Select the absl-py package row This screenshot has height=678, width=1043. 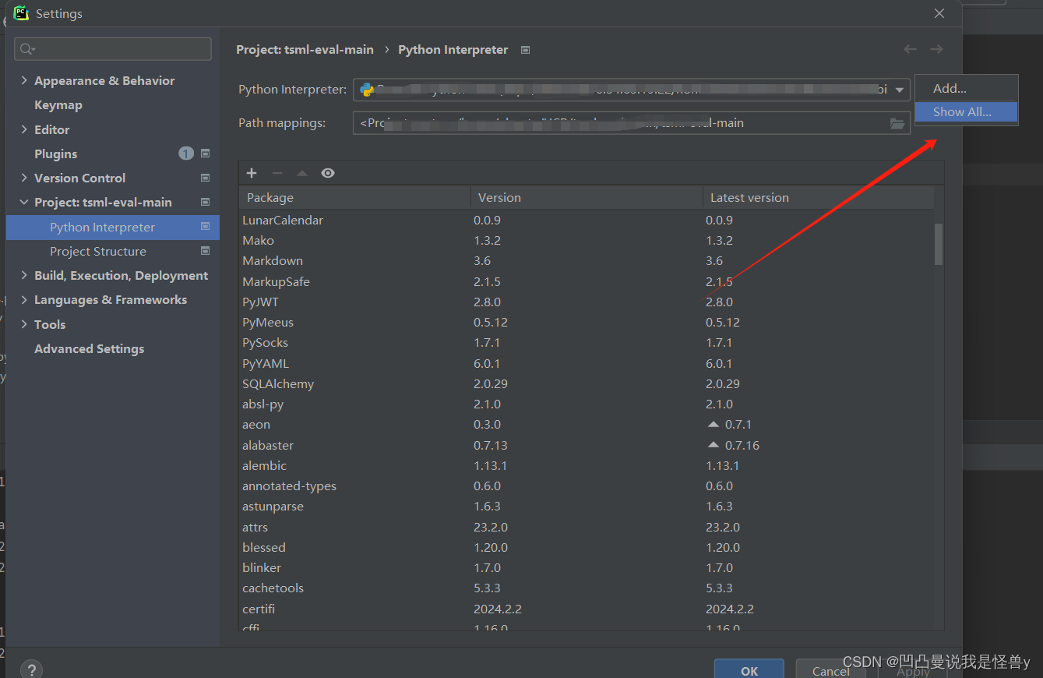tap(587, 404)
